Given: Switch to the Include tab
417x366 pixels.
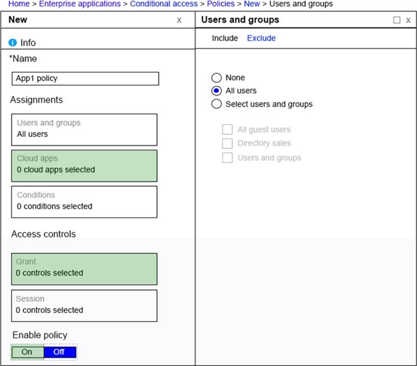Looking at the screenshot, I should (225, 38).
